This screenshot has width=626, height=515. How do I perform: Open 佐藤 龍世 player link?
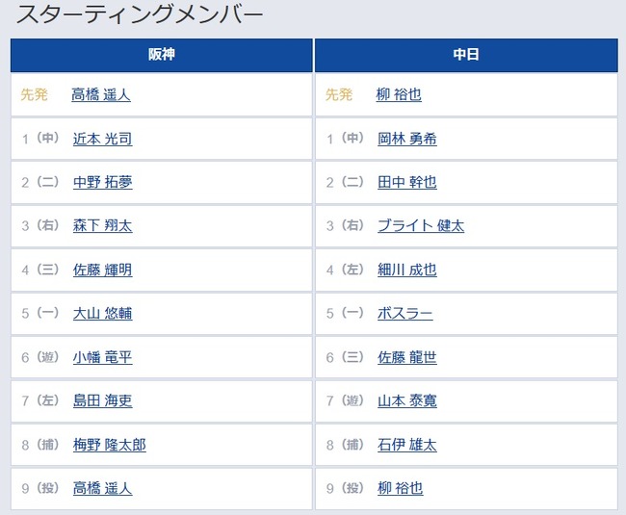click(x=407, y=357)
